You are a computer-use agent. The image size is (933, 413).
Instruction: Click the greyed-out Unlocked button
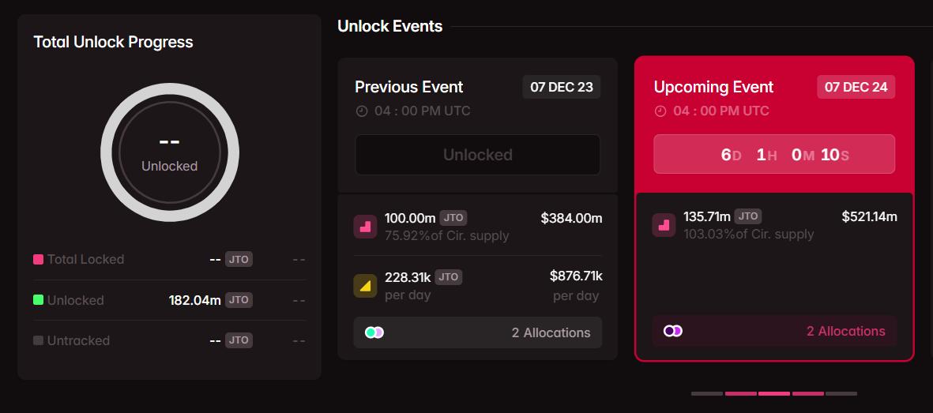(477, 155)
